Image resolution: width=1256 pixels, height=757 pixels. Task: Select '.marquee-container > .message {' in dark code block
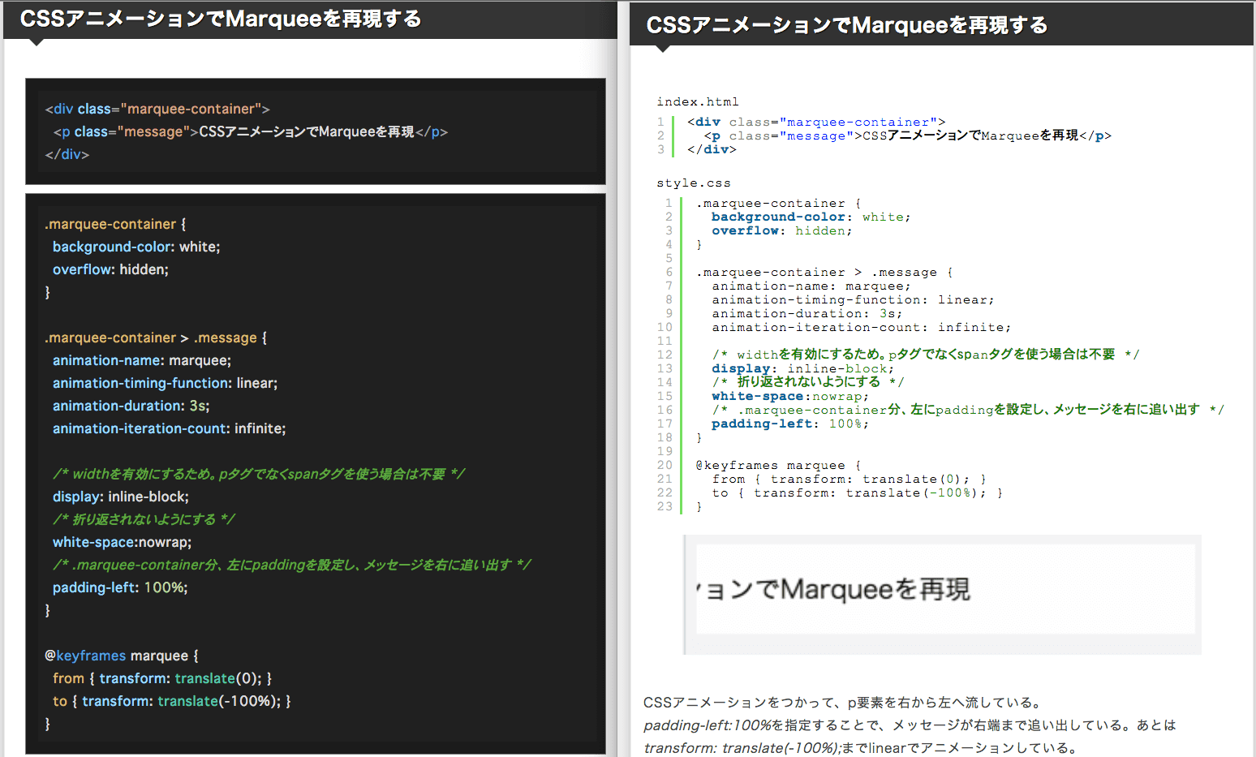[156, 338]
